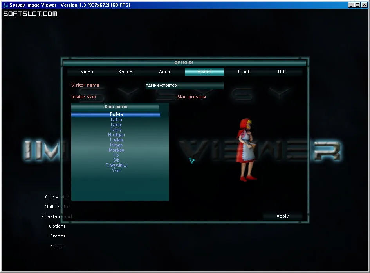Click the Visitor name input field
This screenshot has height=273, width=370.
(184, 85)
